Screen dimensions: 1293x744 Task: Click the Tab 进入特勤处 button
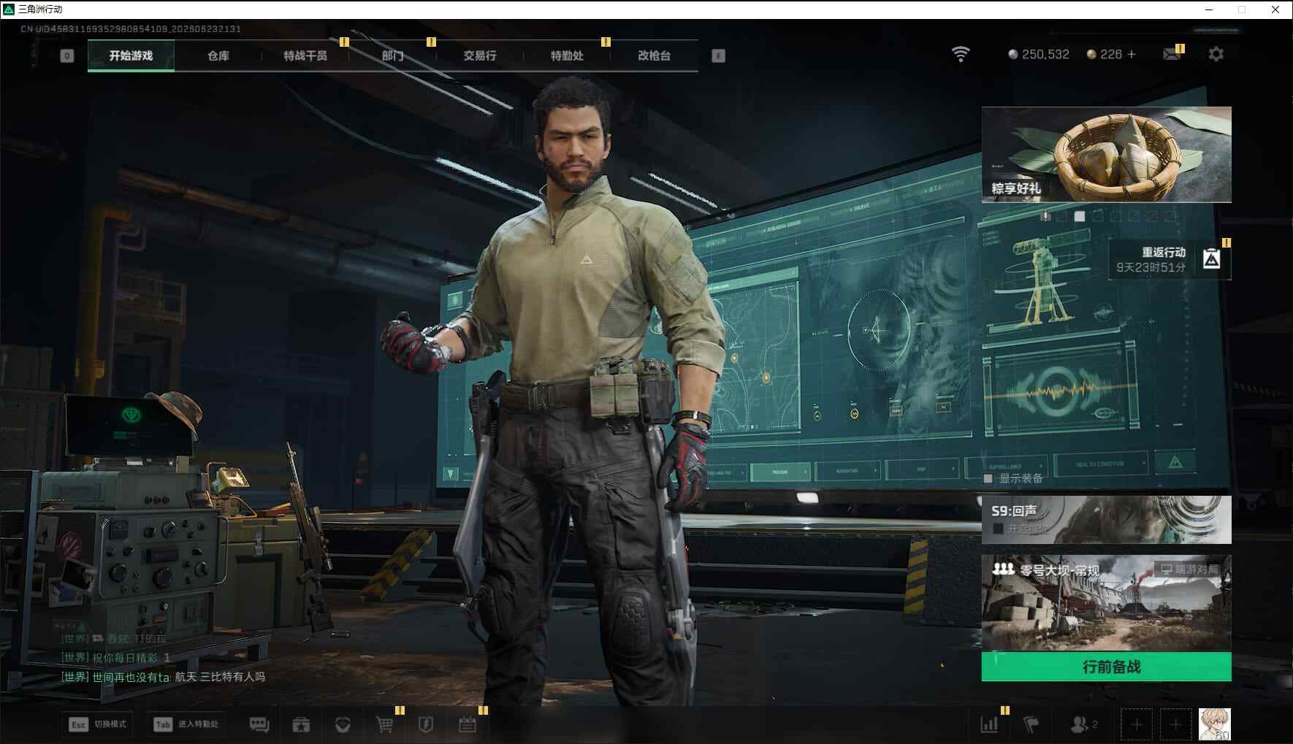coord(186,724)
